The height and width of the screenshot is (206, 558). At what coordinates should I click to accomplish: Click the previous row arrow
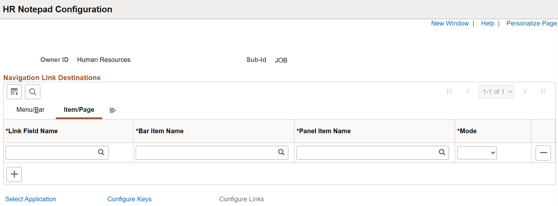click(x=468, y=92)
